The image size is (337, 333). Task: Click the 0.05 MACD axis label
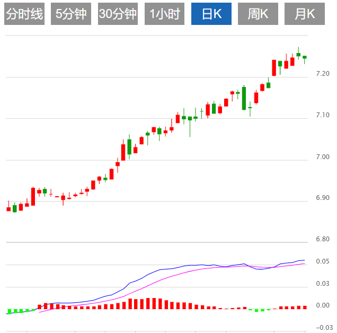(322, 261)
